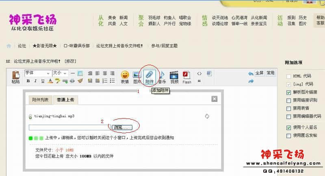
Task: Remove link with the unlink icon
Action: [72, 81]
